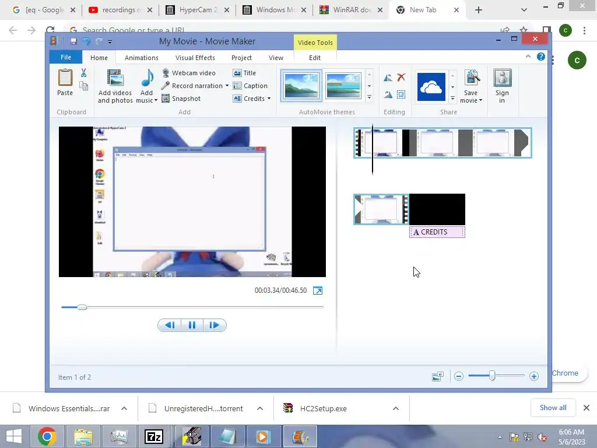Screen dimensions: 597x448
Task: Open the File menu
Action: point(66,57)
